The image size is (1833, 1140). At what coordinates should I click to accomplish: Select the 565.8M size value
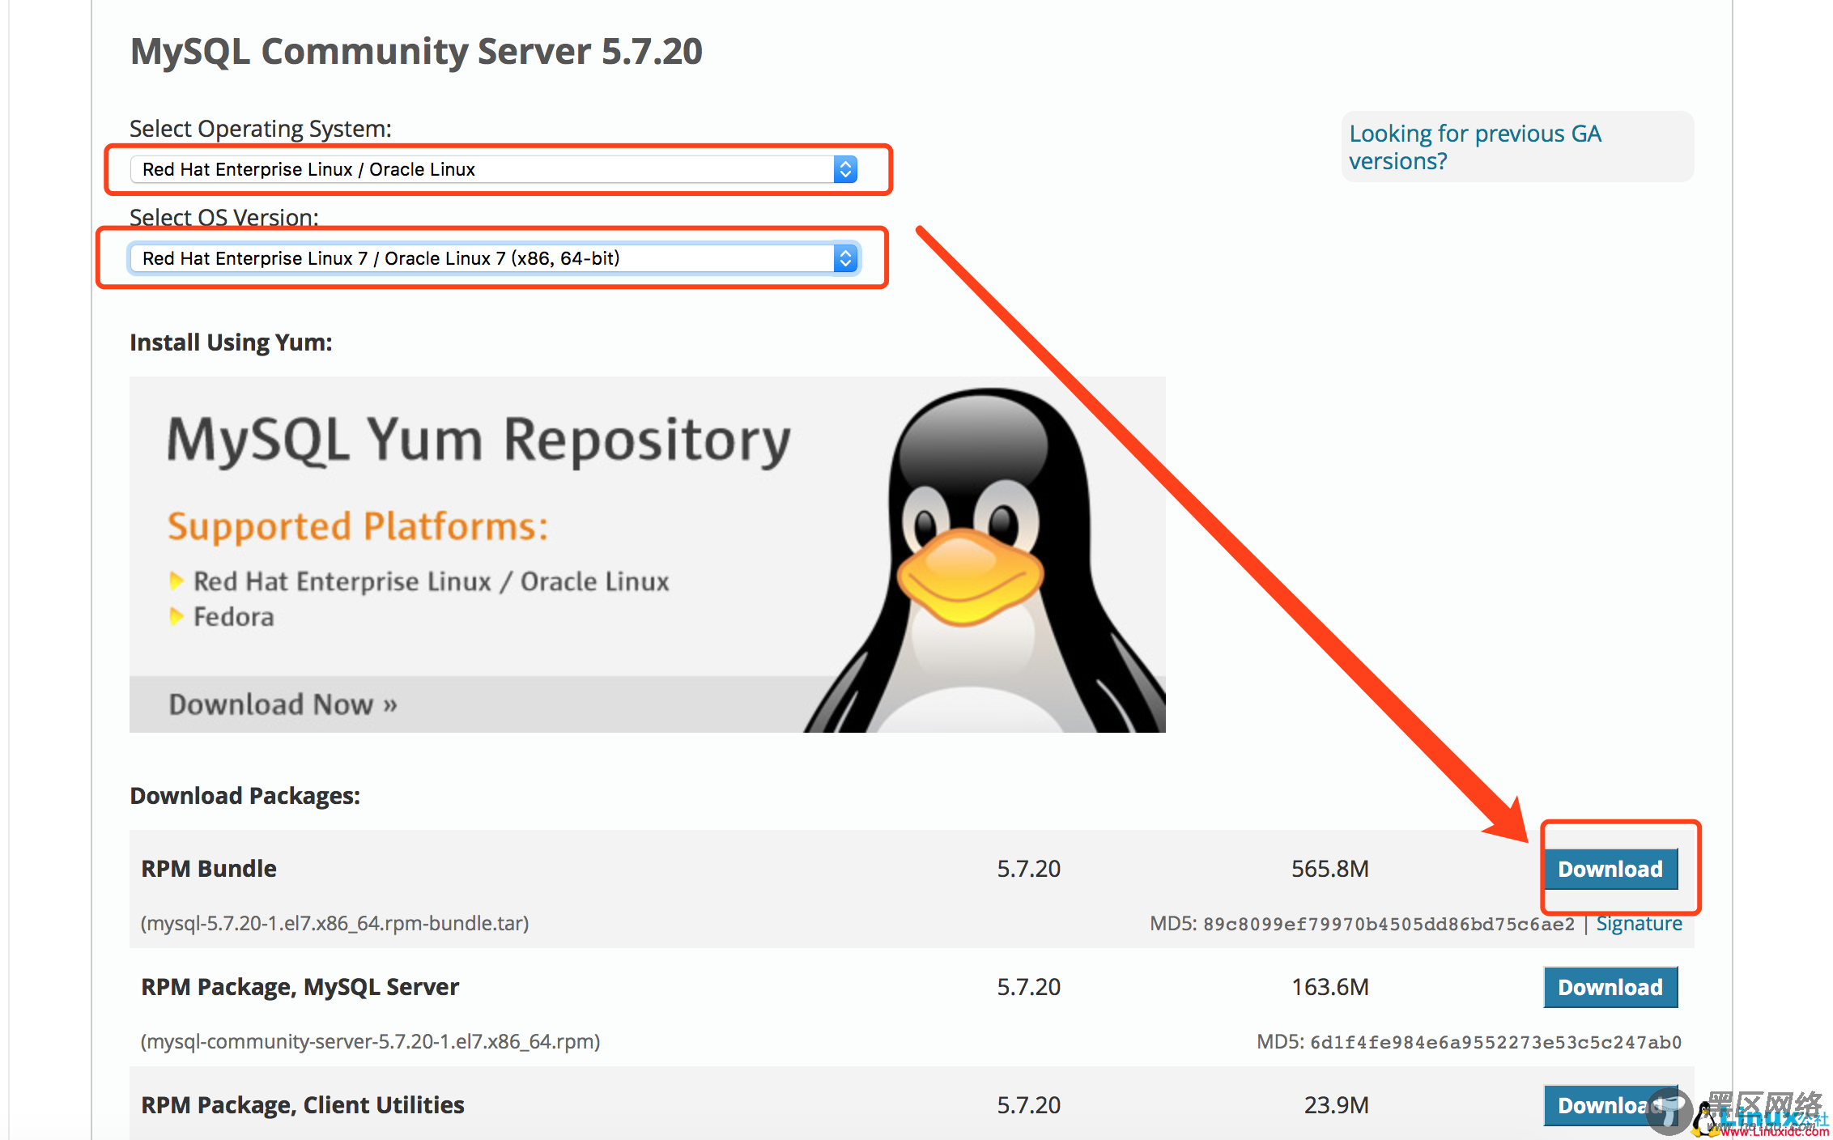pos(1329,869)
